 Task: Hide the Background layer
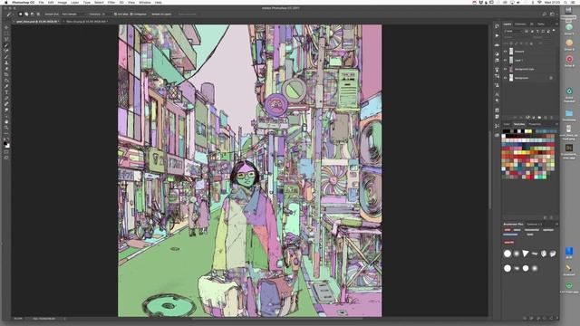click(x=506, y=78)
